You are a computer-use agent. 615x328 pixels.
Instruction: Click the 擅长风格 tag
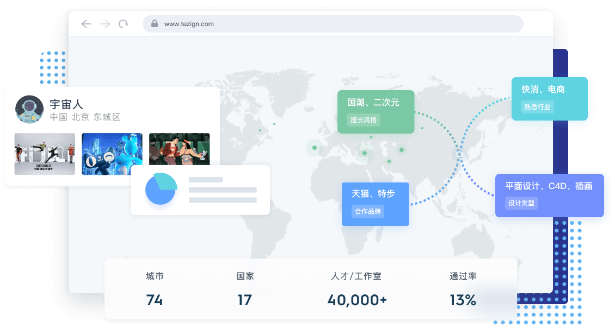[363, 120]
